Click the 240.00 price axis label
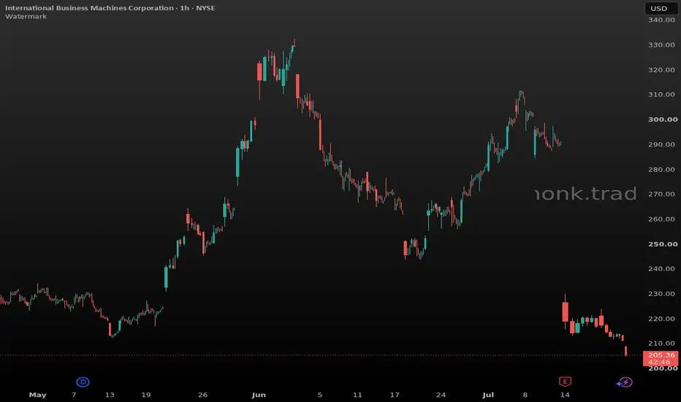The image size is (681, 402). [661, 268]
